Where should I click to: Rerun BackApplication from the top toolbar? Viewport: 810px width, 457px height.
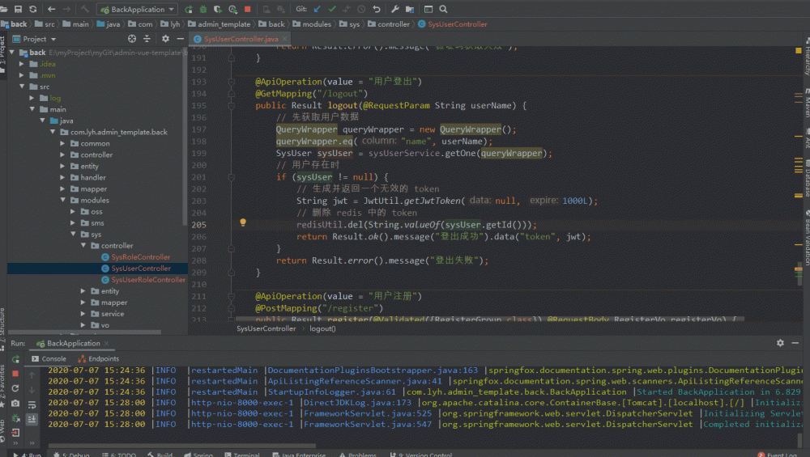pos(189,9)
